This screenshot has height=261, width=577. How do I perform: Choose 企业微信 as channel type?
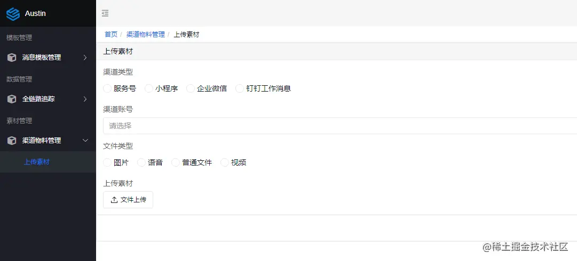tap(190, 88)
